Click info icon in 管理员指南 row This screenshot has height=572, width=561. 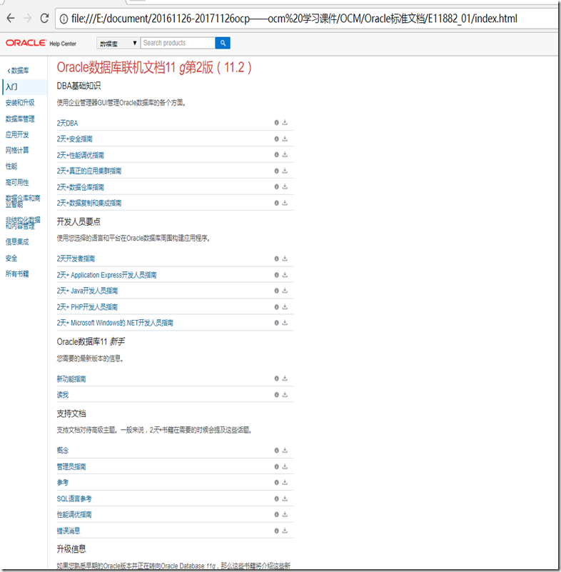(276, 467)
